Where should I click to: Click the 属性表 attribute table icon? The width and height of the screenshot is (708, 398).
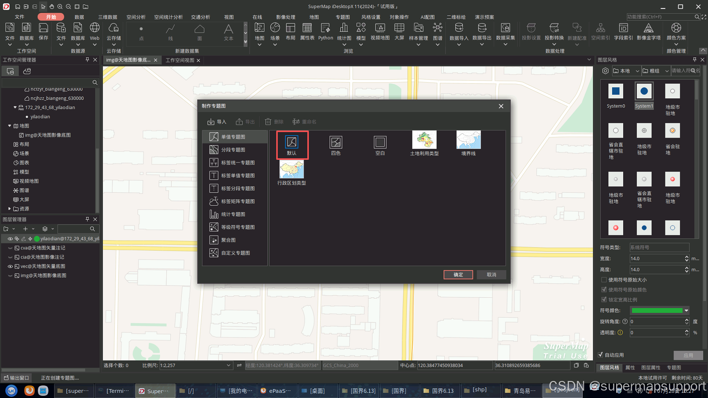(x=307, y=31)
